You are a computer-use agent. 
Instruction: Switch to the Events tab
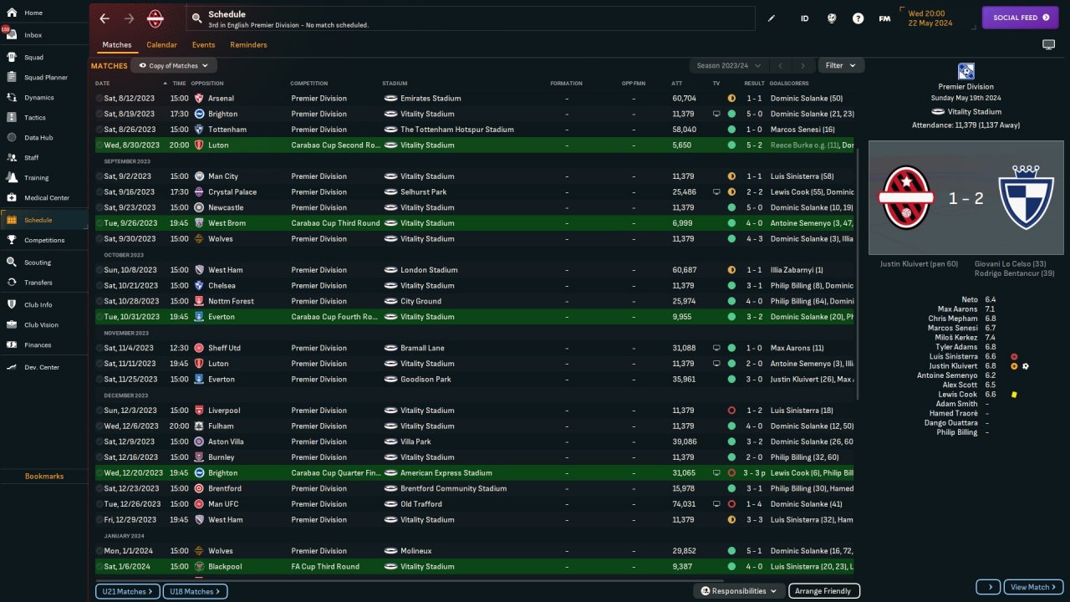(203, 44)
